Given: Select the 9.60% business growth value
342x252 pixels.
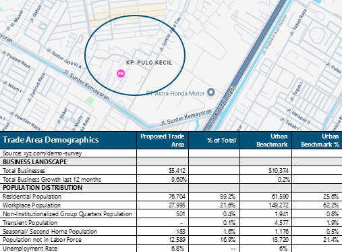Looking at the screenshot, I should [179, 180].
